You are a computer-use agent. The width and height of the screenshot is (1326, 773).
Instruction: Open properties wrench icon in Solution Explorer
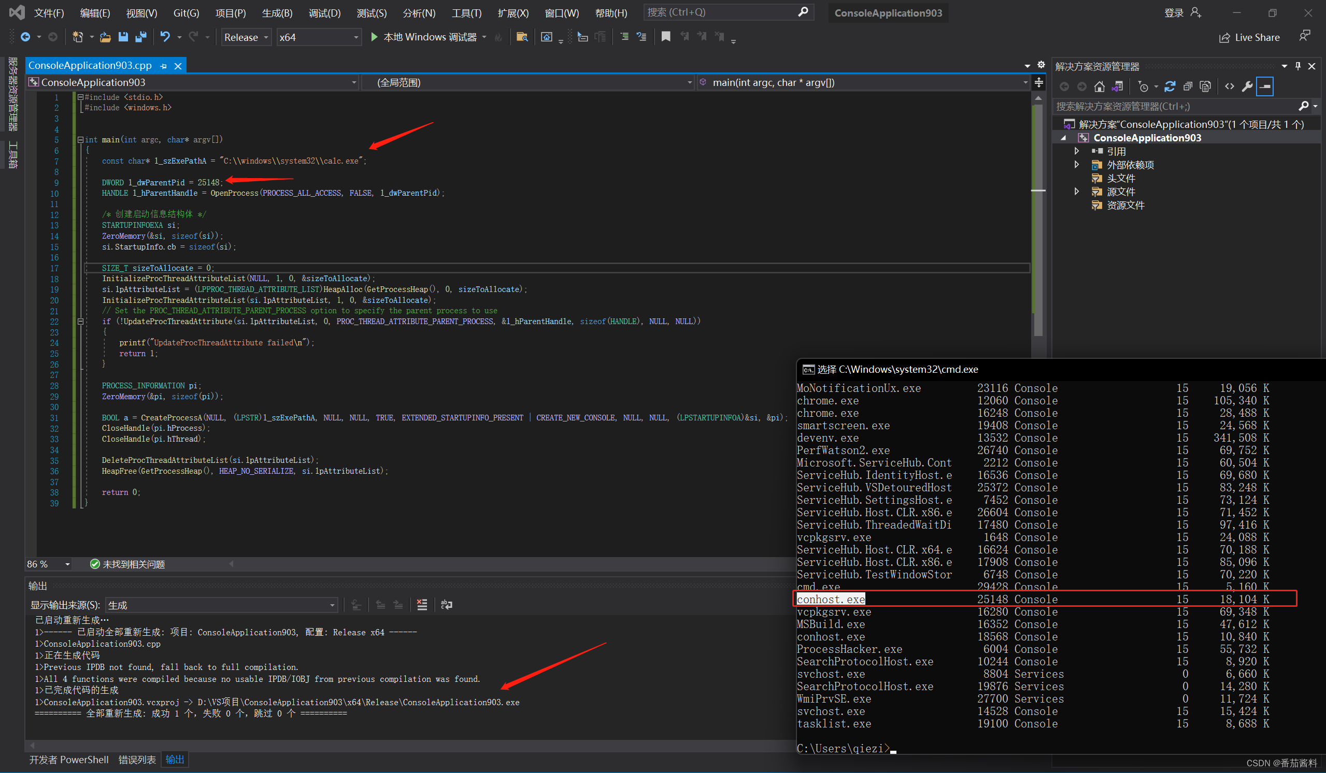tap(1247, 87)
